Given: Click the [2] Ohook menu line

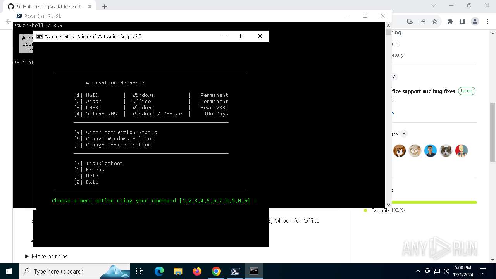Looking at the screenshot, I should 151,101.
